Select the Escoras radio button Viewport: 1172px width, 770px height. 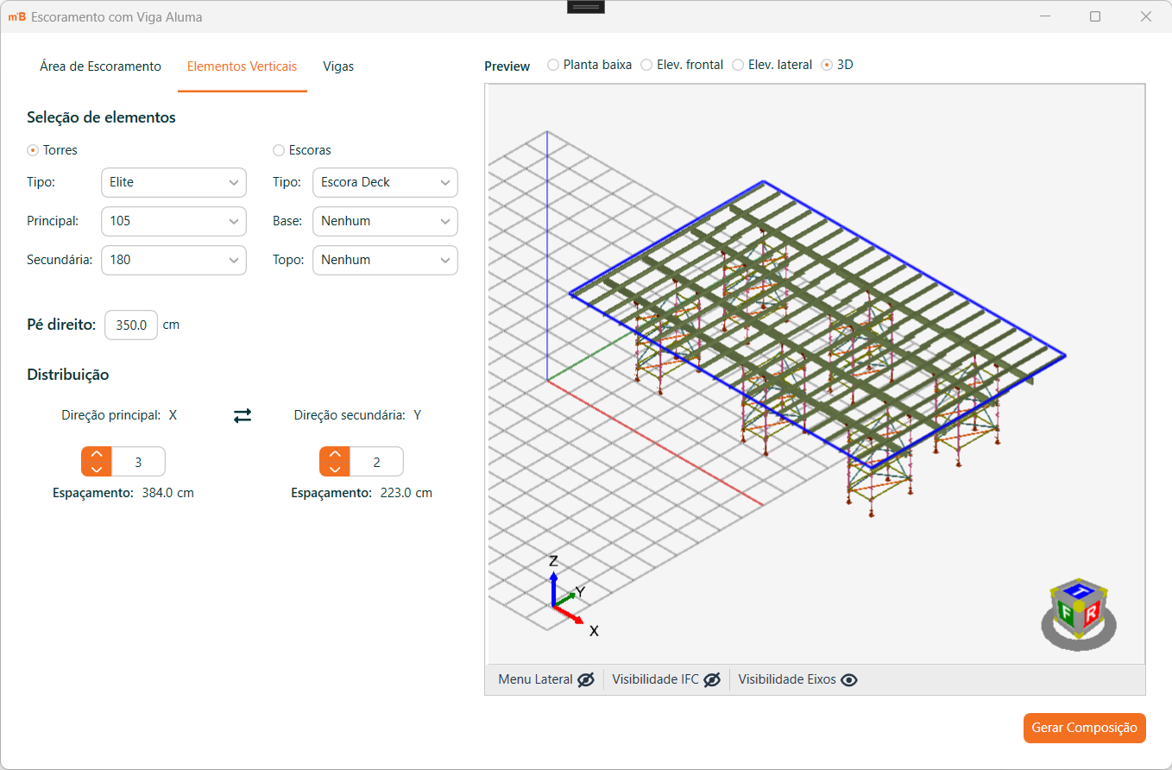(279, 150)
